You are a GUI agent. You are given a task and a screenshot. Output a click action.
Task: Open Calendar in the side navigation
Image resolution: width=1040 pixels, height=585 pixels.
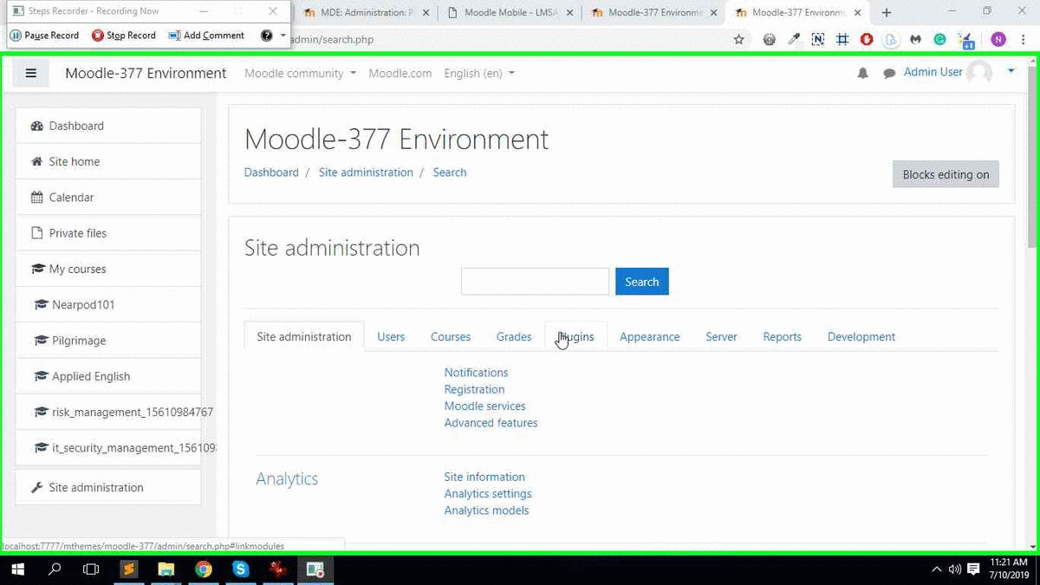(108, 198)
